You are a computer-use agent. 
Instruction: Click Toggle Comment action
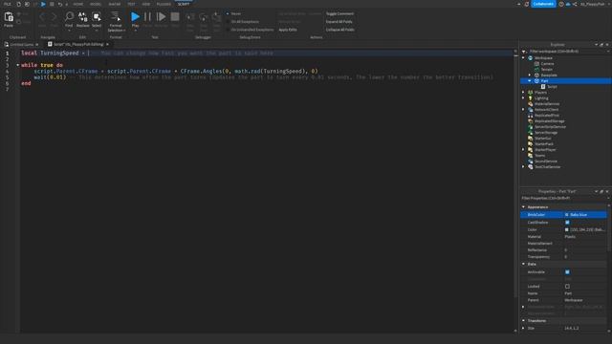[340, 13]
